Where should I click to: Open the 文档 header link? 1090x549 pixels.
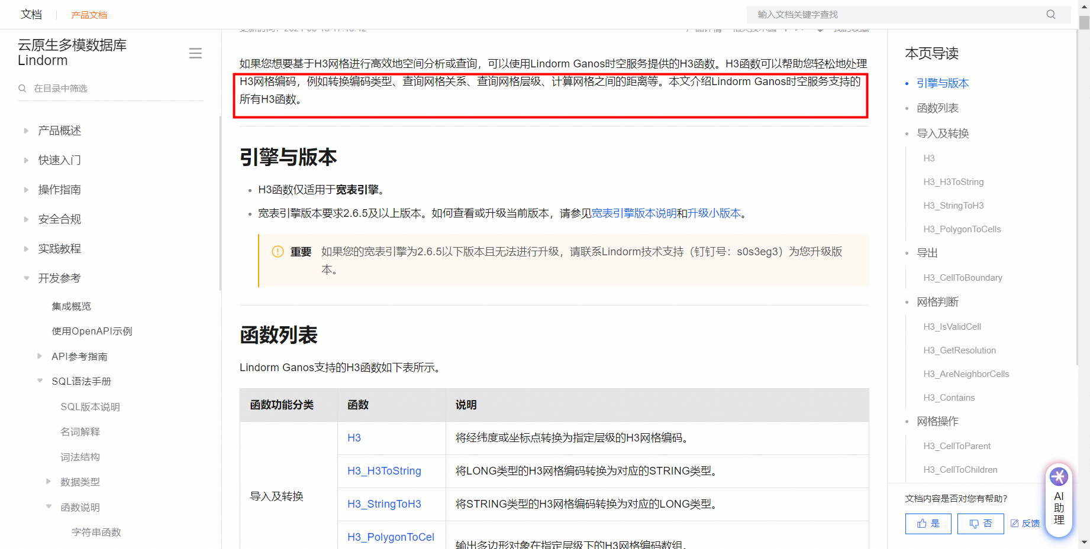[x=31, y=14]
